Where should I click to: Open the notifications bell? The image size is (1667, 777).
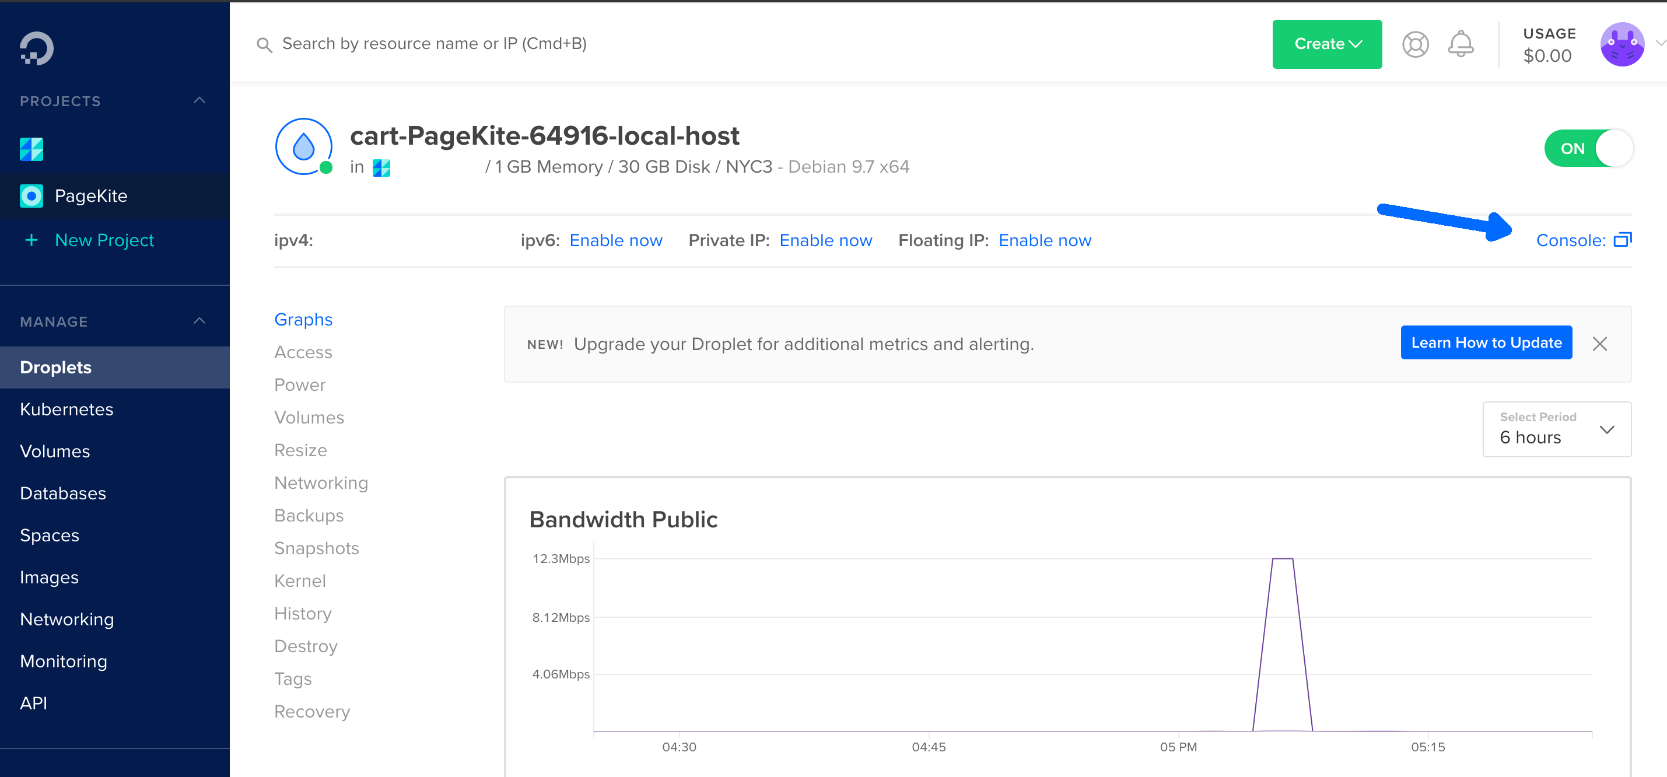(x=1461, y=44)
